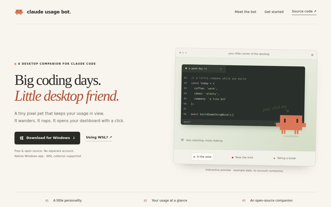Click the text 'less checking. more making.'
This screenshot has height=207, width=331.
(x=205, y=141)
